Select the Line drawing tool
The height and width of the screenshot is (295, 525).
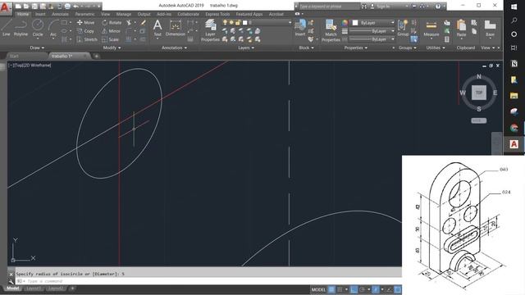pos(6,27)
